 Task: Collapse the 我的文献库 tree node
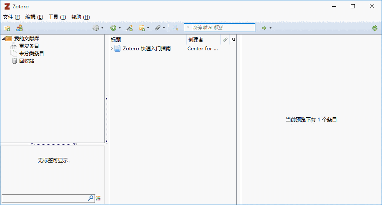point(3,39)
